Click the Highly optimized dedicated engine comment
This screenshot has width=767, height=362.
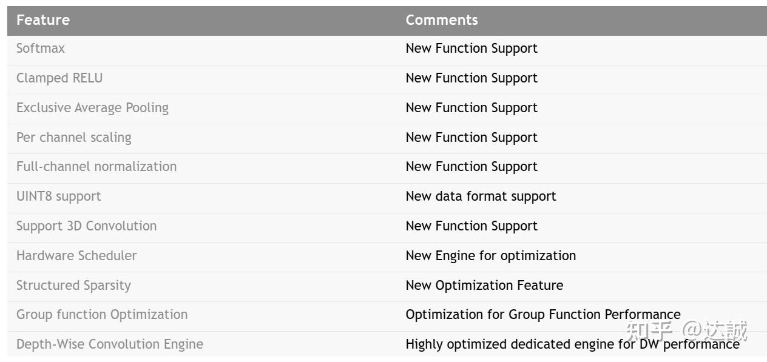(x=572, y=344)
